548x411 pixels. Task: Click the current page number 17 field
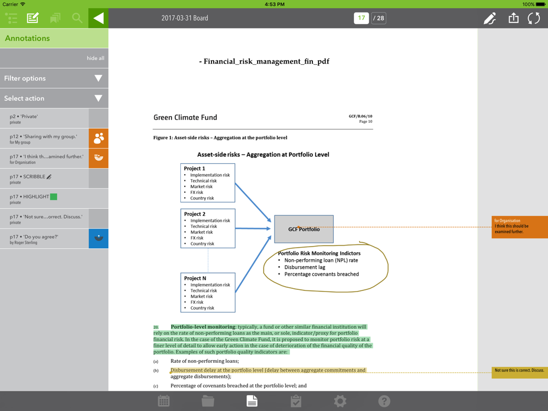[361, 18]
